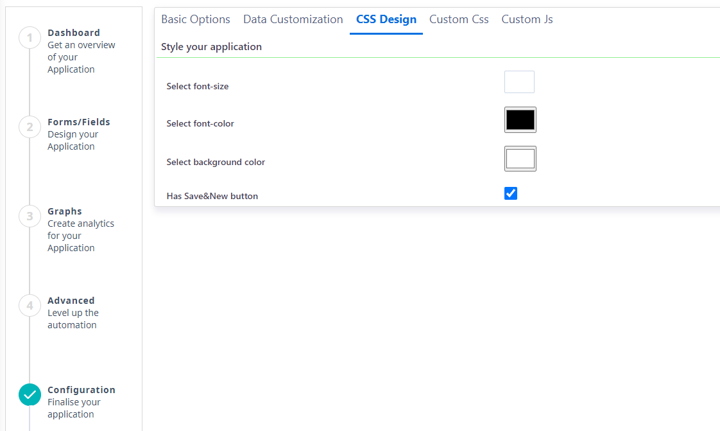The width and height of the screenshot is (720, 431).
Task: Click the step 2 Forms/Fields circle icon
Action: tap(30, 127)
